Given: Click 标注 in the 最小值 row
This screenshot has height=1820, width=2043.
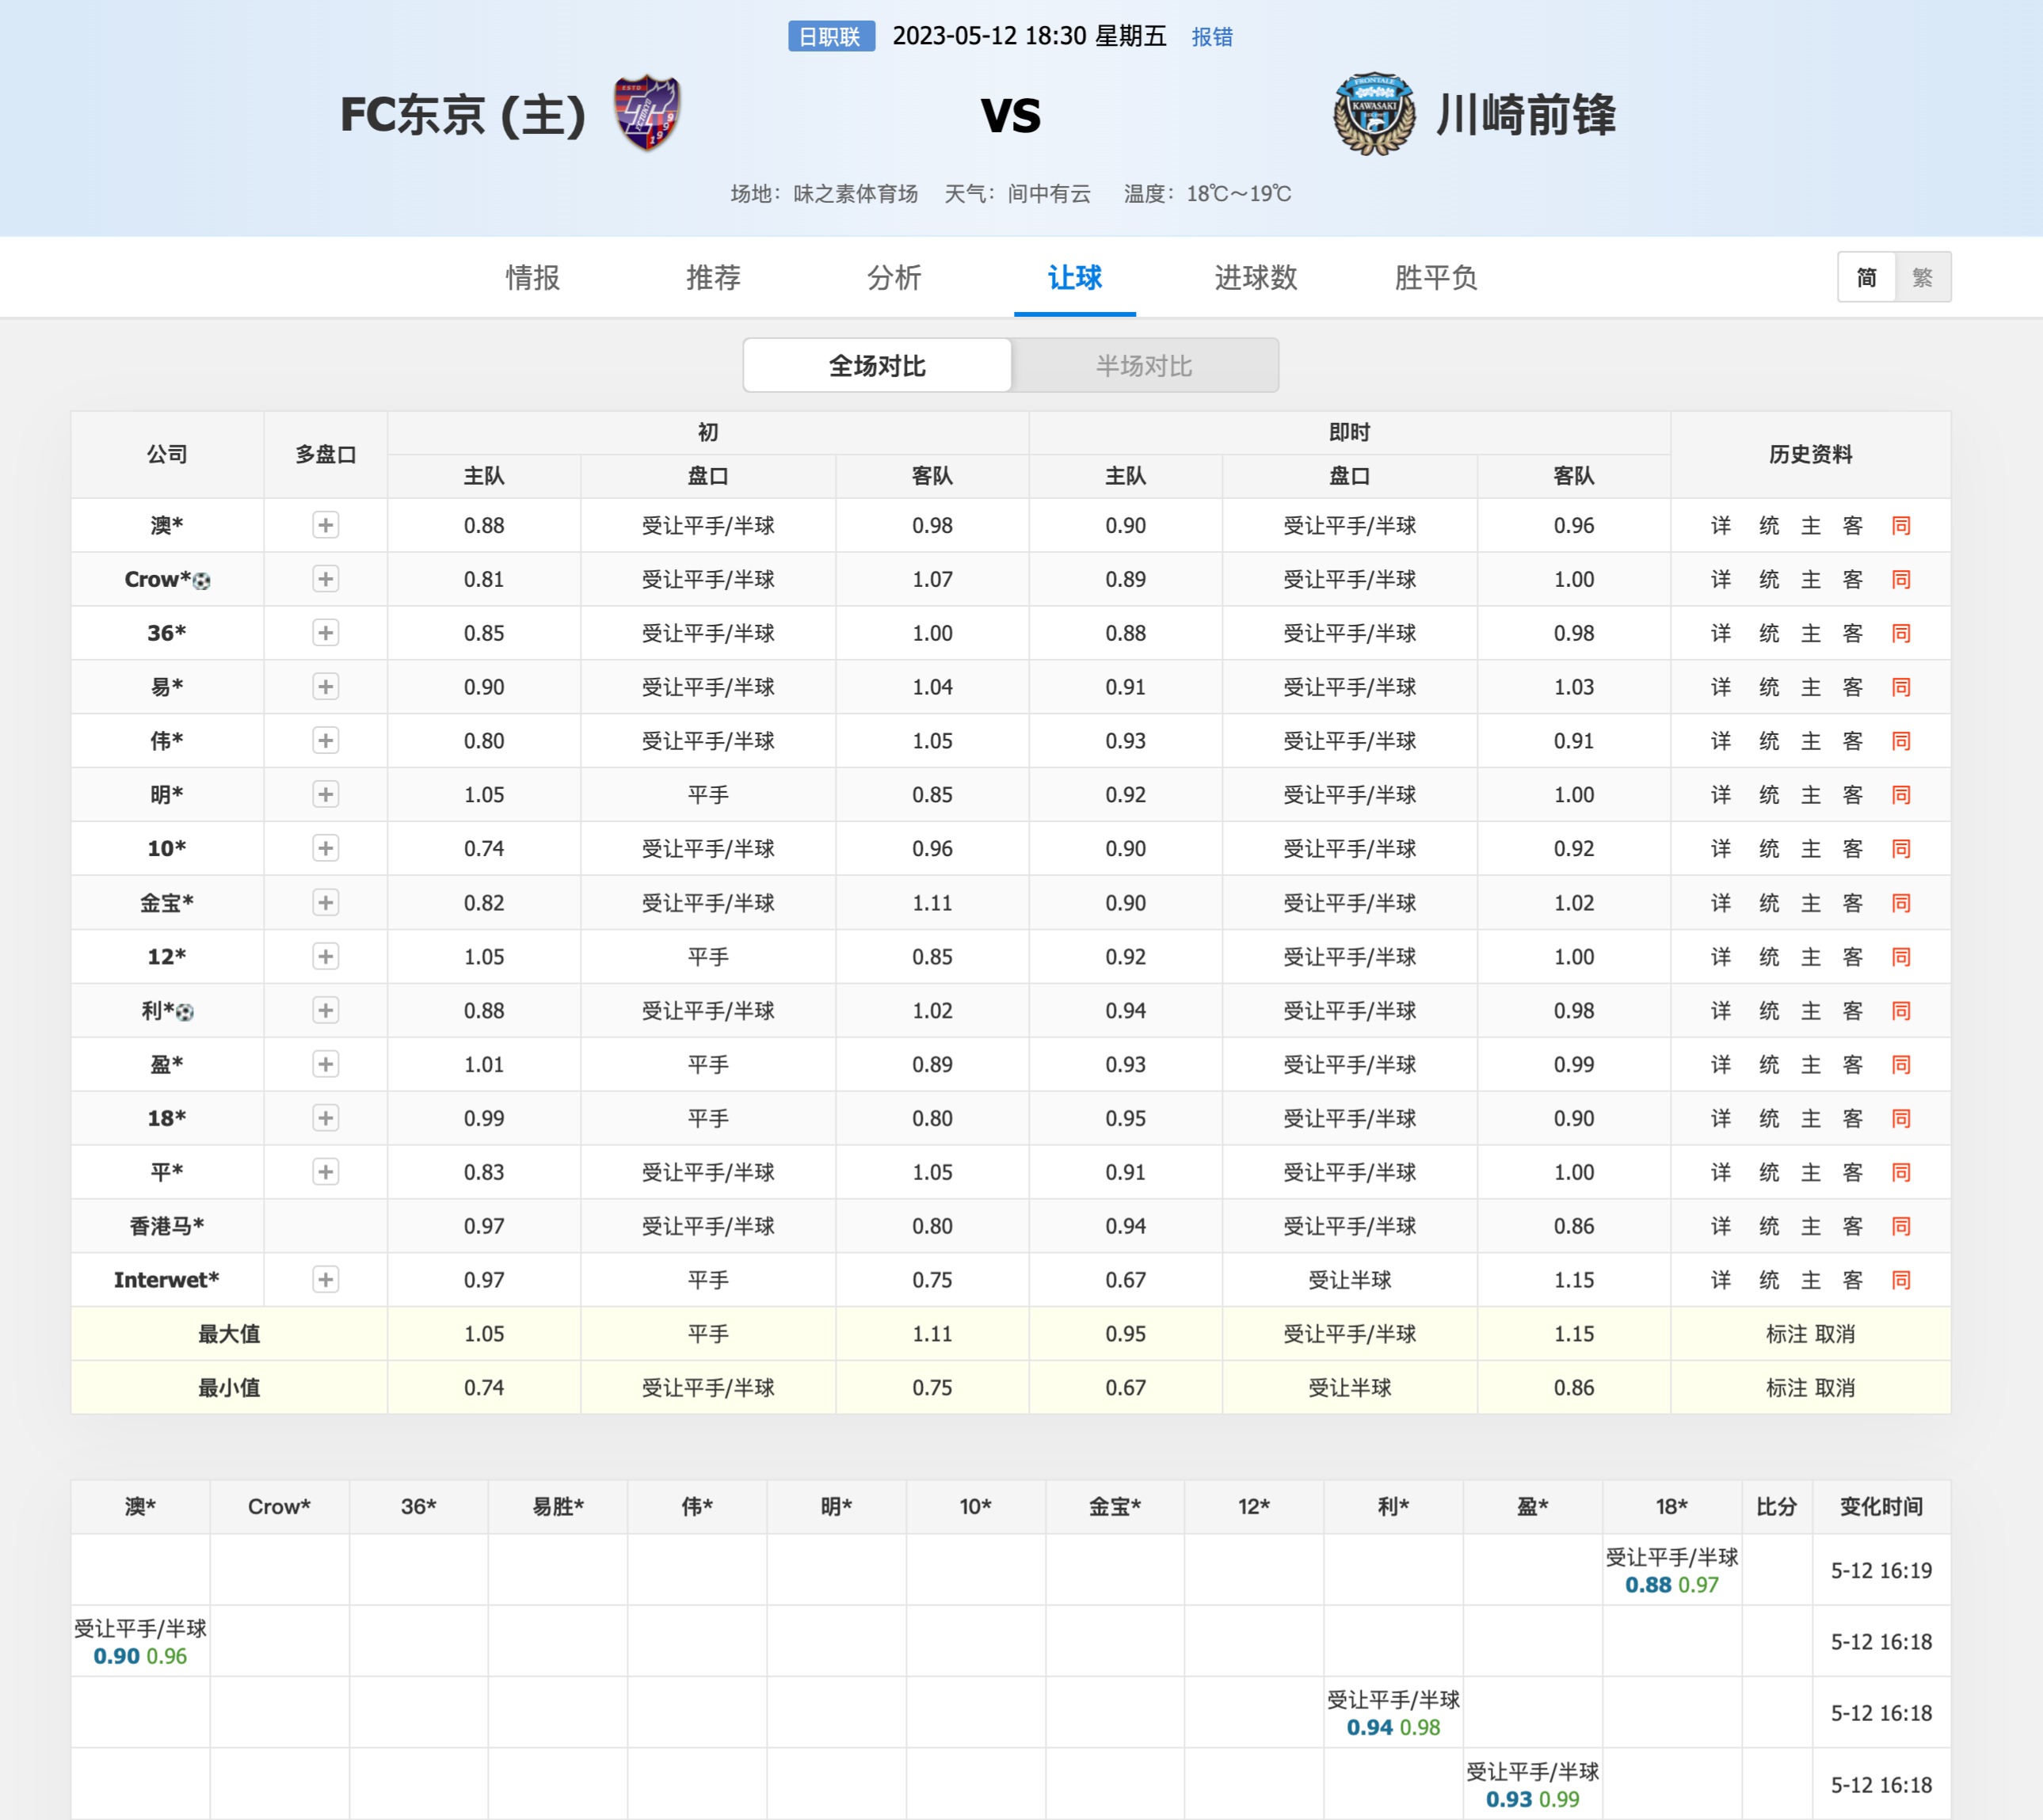Looking at the screenshot, I should (x=1787, y=1388).
